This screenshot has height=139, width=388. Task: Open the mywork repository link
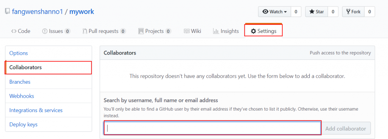coord(82,12)
